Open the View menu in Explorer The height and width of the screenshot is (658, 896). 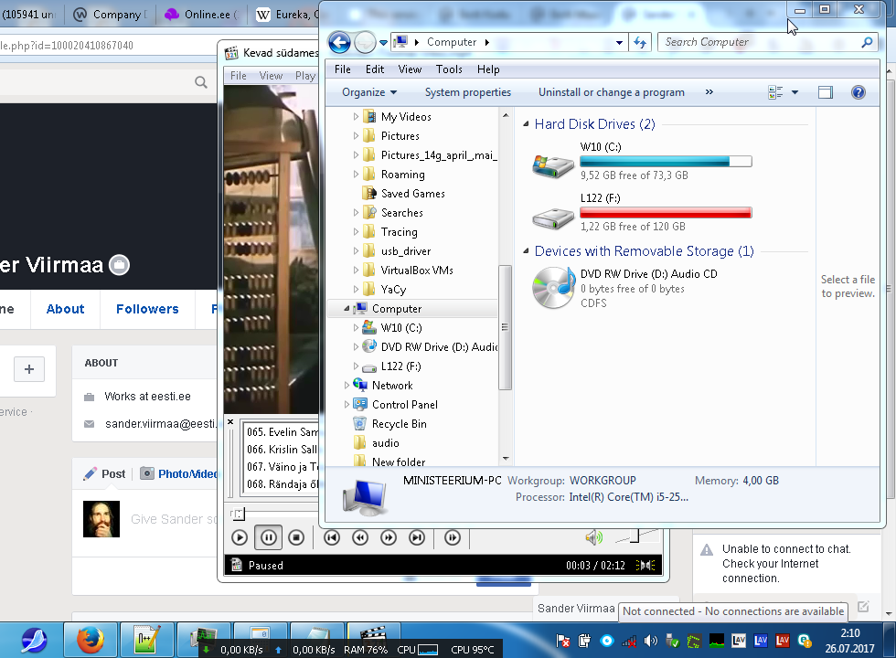point(410,69)
